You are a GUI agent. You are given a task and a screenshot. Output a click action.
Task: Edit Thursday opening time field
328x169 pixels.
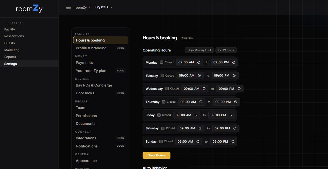click(x=192, y=102)
